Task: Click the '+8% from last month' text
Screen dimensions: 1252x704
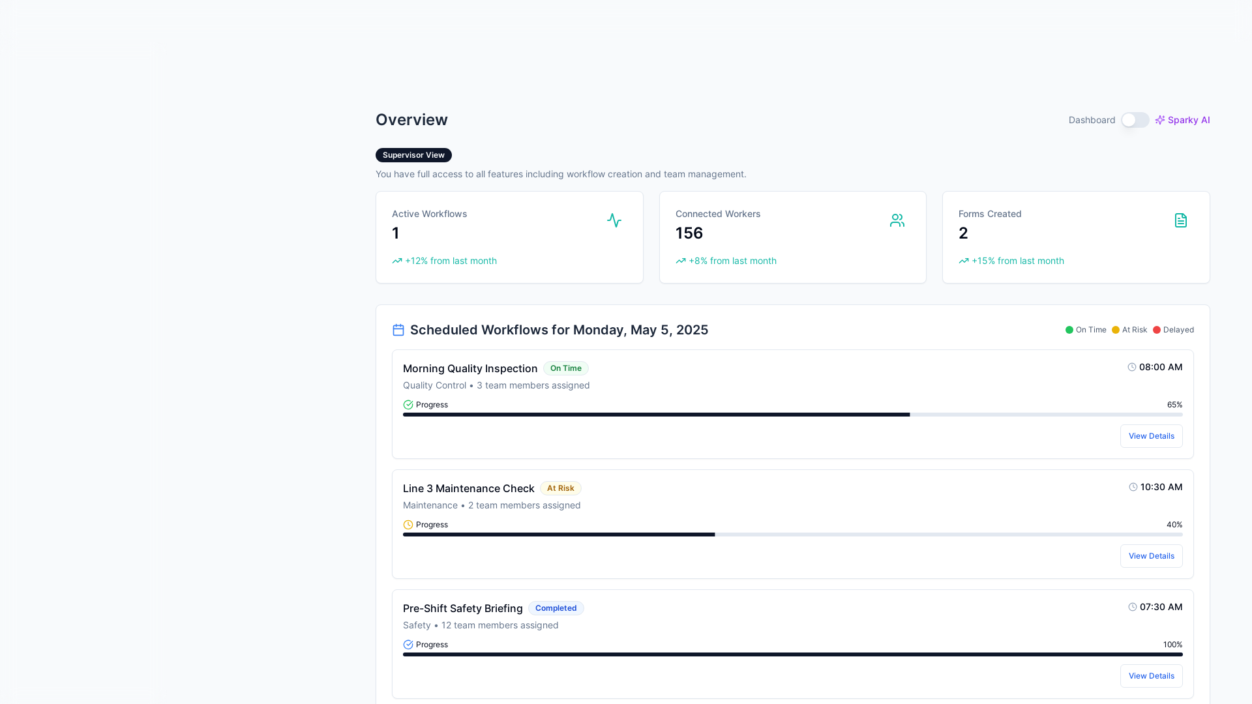Action: (x=732, y=261)
